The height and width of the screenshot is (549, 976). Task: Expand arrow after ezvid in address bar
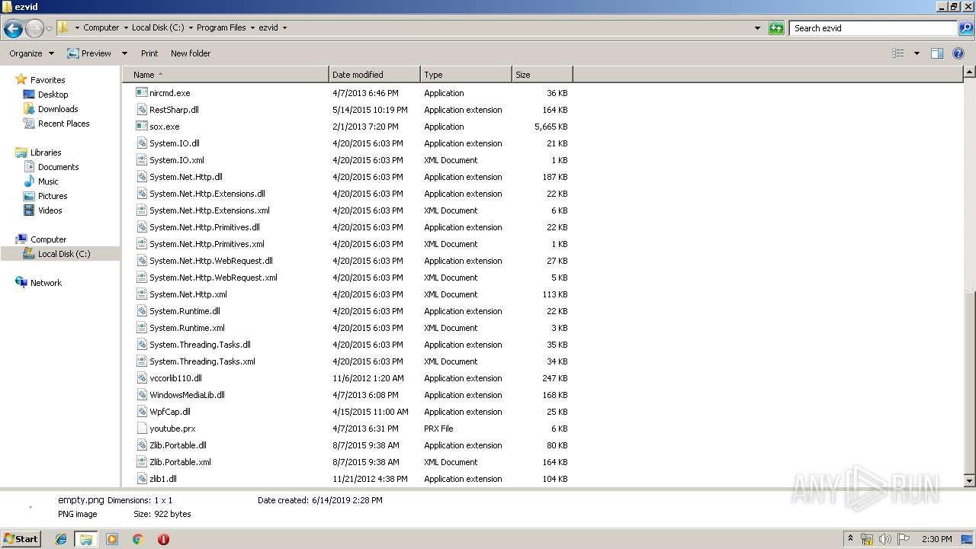[285, 27]
